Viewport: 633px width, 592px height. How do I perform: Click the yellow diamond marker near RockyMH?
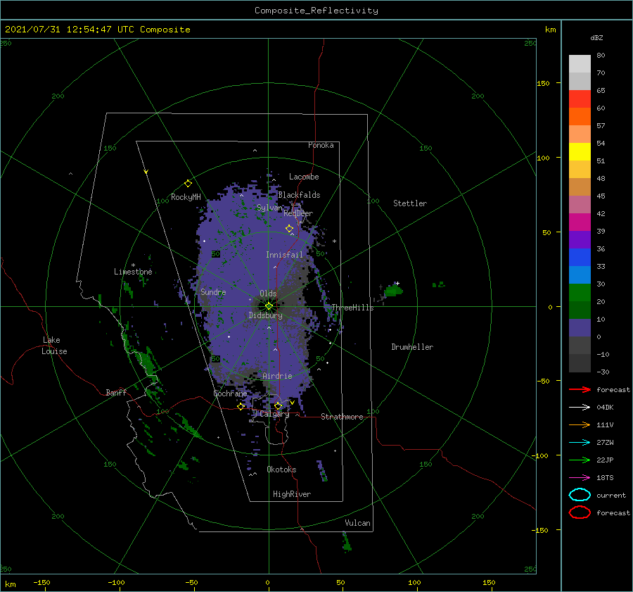(188, 184)
